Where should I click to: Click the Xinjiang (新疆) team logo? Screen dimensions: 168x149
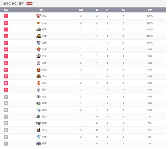point(39,103)
